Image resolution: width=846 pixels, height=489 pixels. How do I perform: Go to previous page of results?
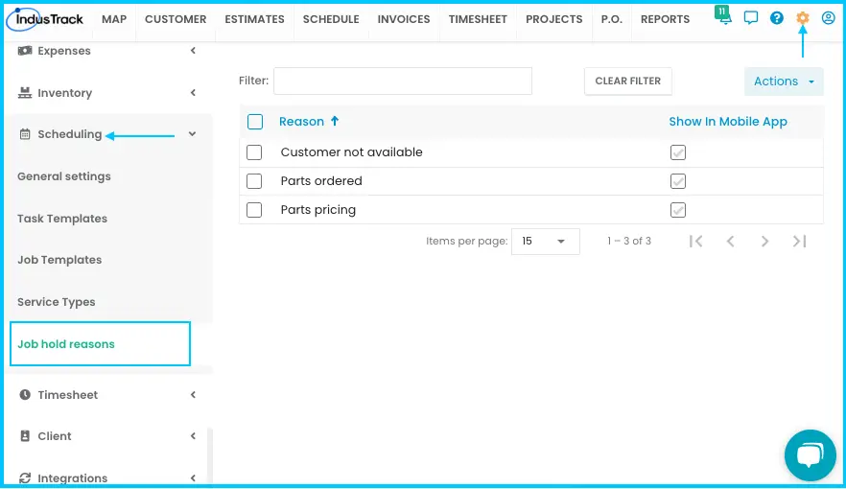pos(731,241)
